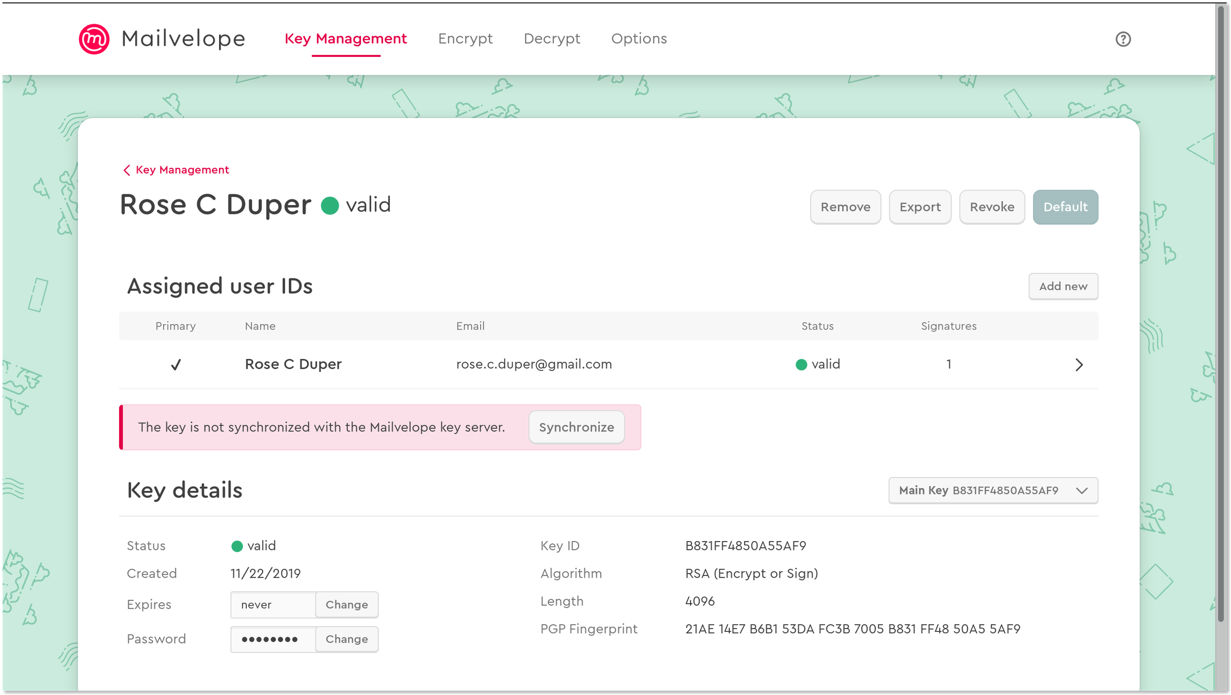Toggle Rose C Duper as the default key
Screen dimensions: 1231x695
coord(1065,207)
